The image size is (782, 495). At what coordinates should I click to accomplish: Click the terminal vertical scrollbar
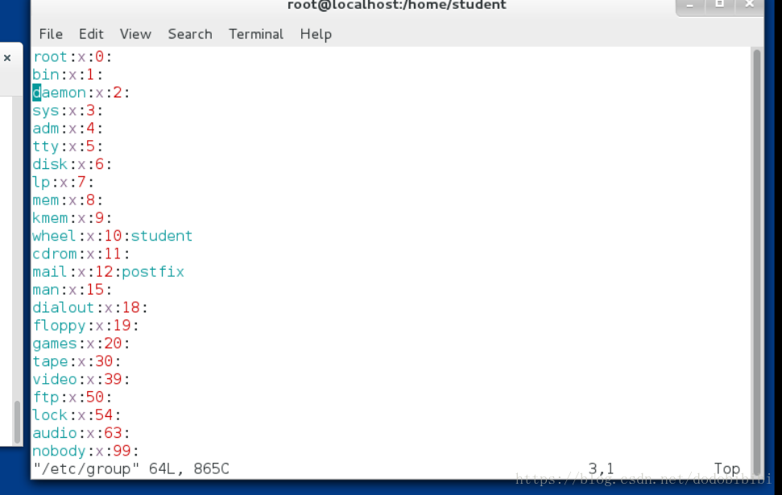756,262
